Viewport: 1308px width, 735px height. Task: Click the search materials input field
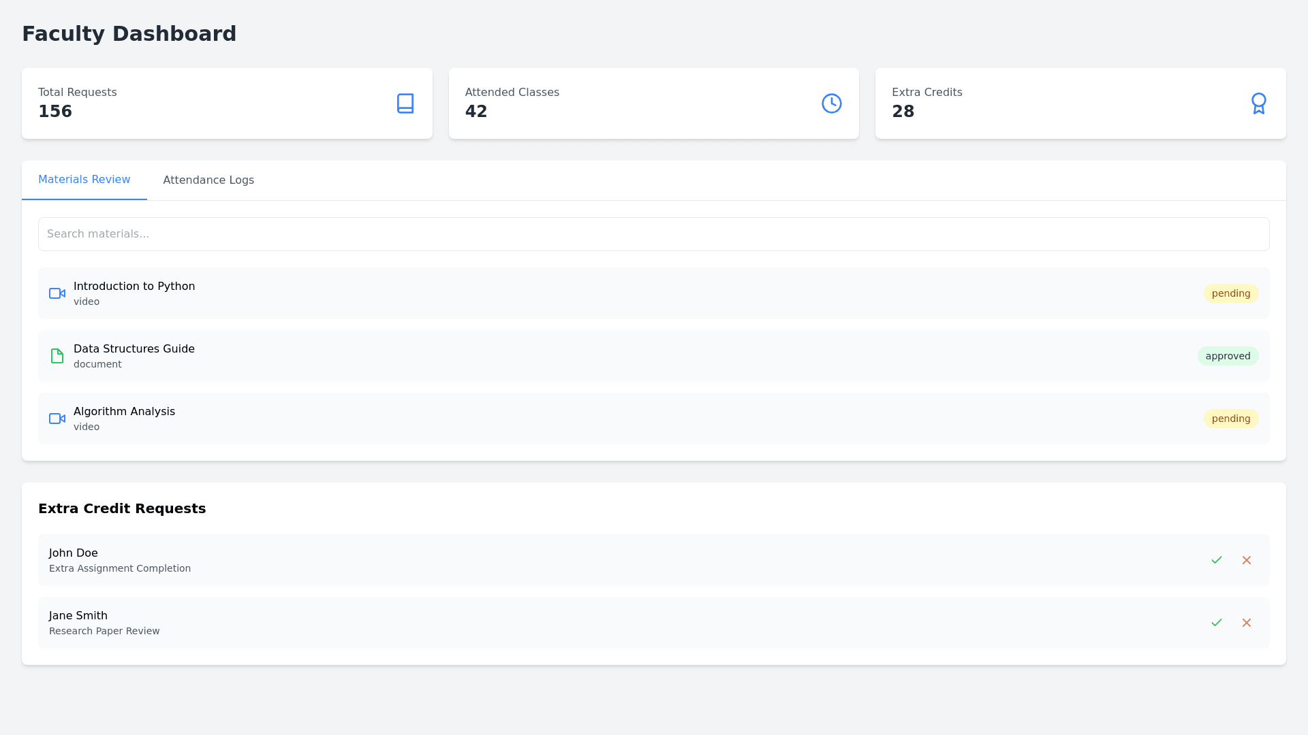tap(654, 233)
